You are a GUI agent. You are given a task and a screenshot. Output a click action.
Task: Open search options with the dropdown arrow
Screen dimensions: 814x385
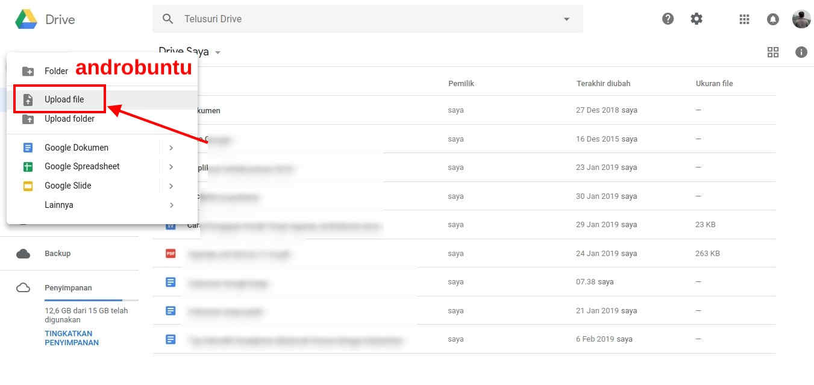tap(566, 19)
